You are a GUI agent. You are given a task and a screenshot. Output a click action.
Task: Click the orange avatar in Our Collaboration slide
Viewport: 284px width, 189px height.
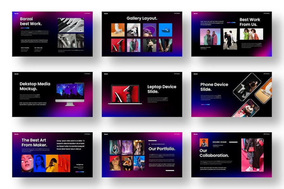[204, 143]
